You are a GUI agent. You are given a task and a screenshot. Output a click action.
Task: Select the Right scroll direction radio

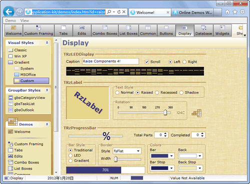(x=184, y=62)
